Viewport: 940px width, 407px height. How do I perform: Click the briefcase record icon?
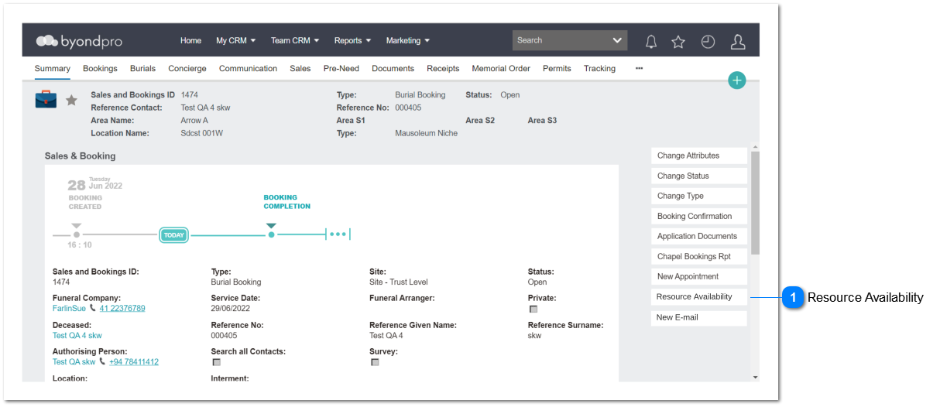(x=46, y=99)
